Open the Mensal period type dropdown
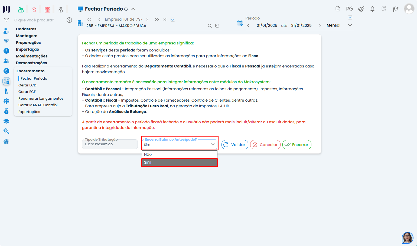The height and width of the screenshot is (246, 417). (339, 25)
